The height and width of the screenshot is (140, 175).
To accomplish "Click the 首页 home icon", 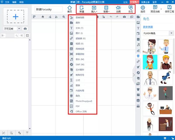I will (69, 9).
